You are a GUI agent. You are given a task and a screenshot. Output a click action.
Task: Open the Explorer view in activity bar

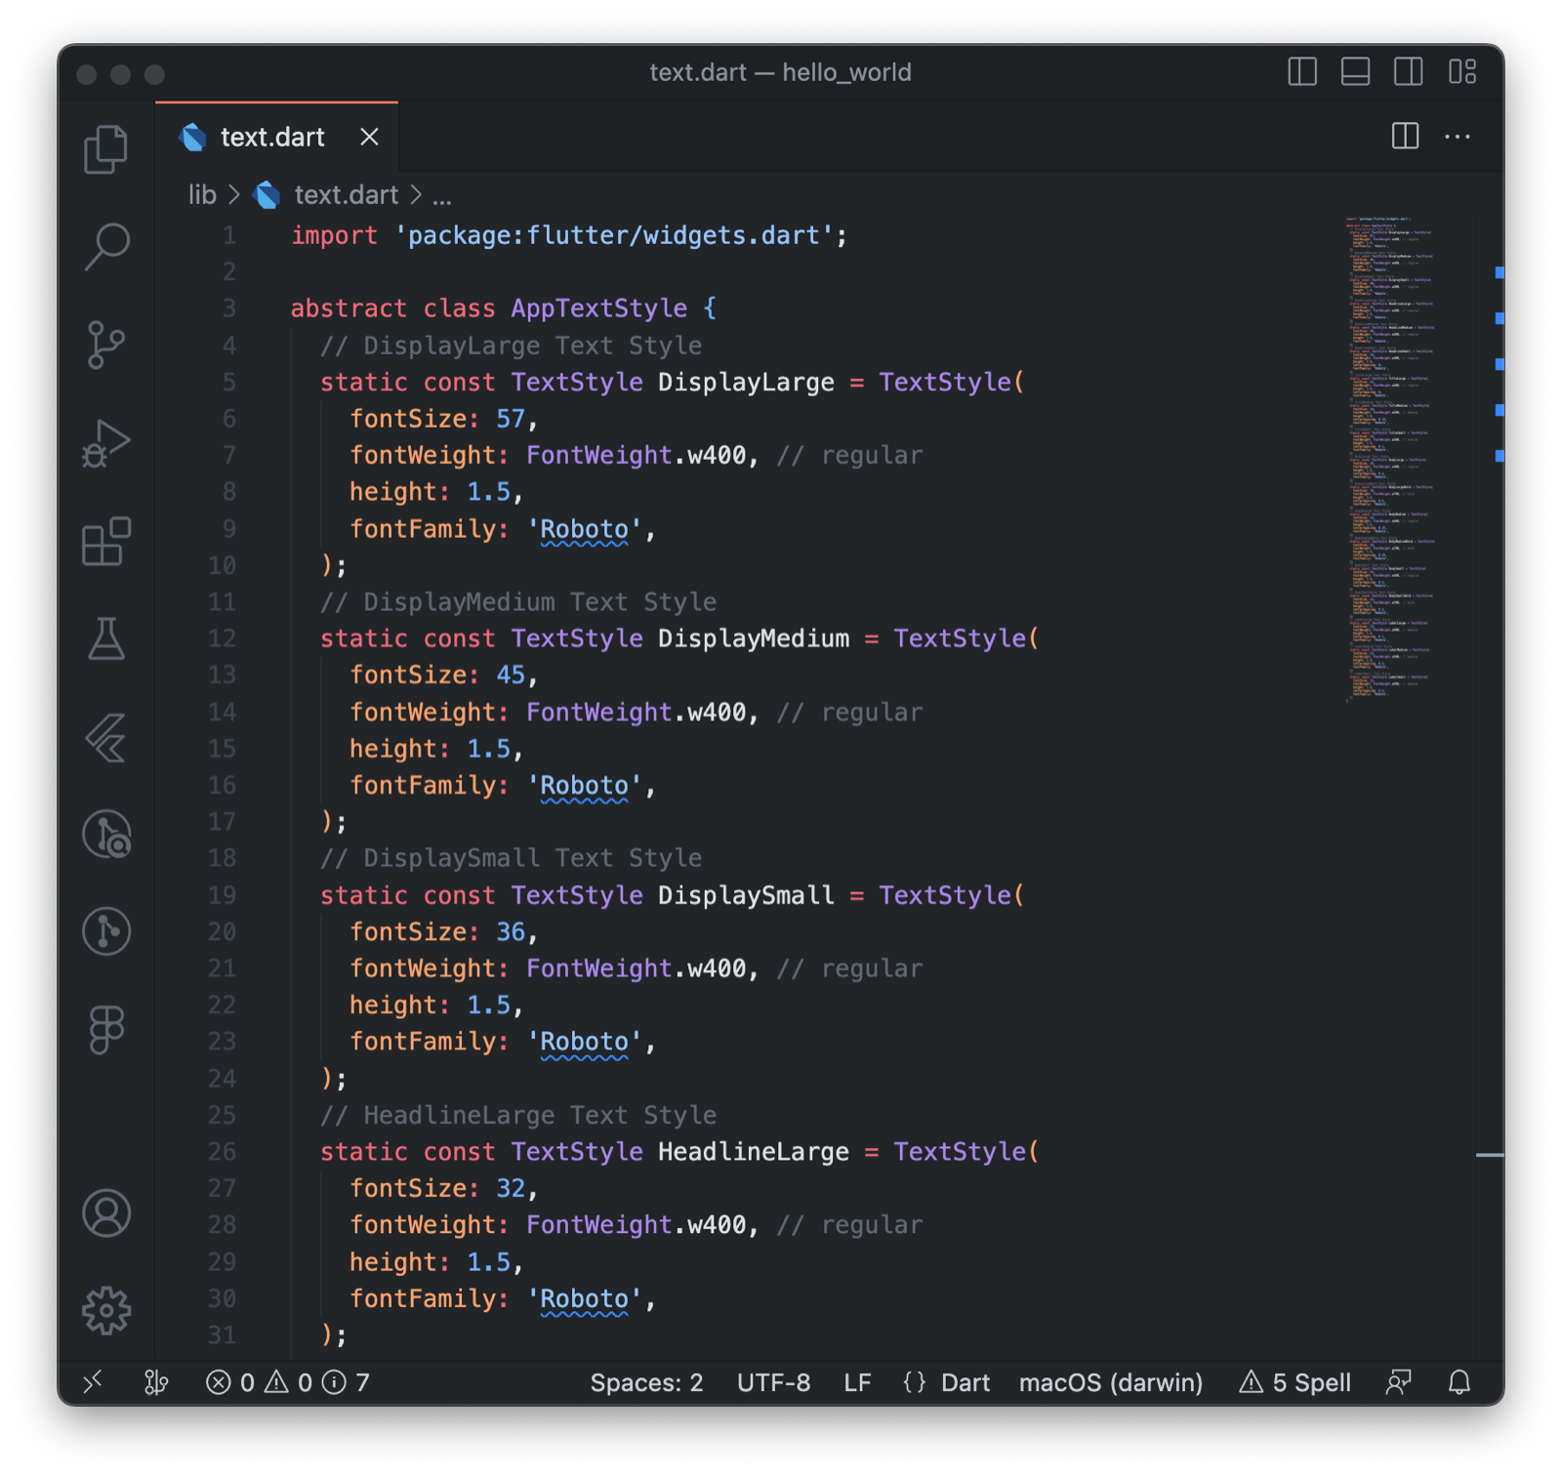pyautogui.click(x=105, y=149)
